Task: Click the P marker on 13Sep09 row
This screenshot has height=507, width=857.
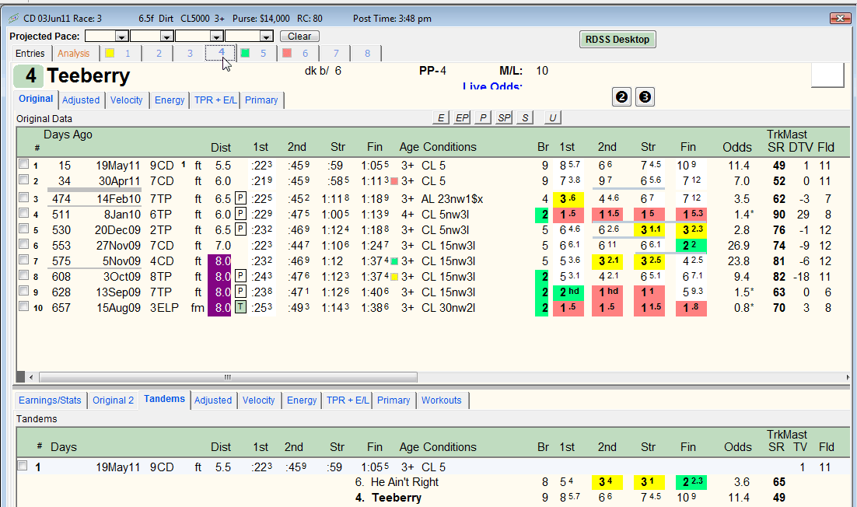Action: point(240,291)
